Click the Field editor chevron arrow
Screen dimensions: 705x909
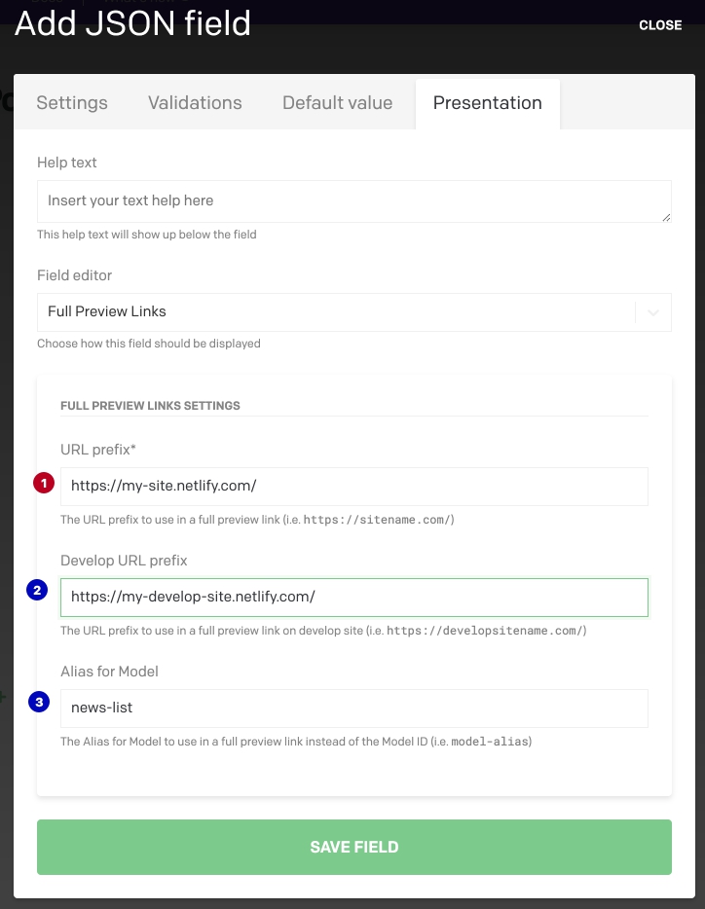point(653,312)
